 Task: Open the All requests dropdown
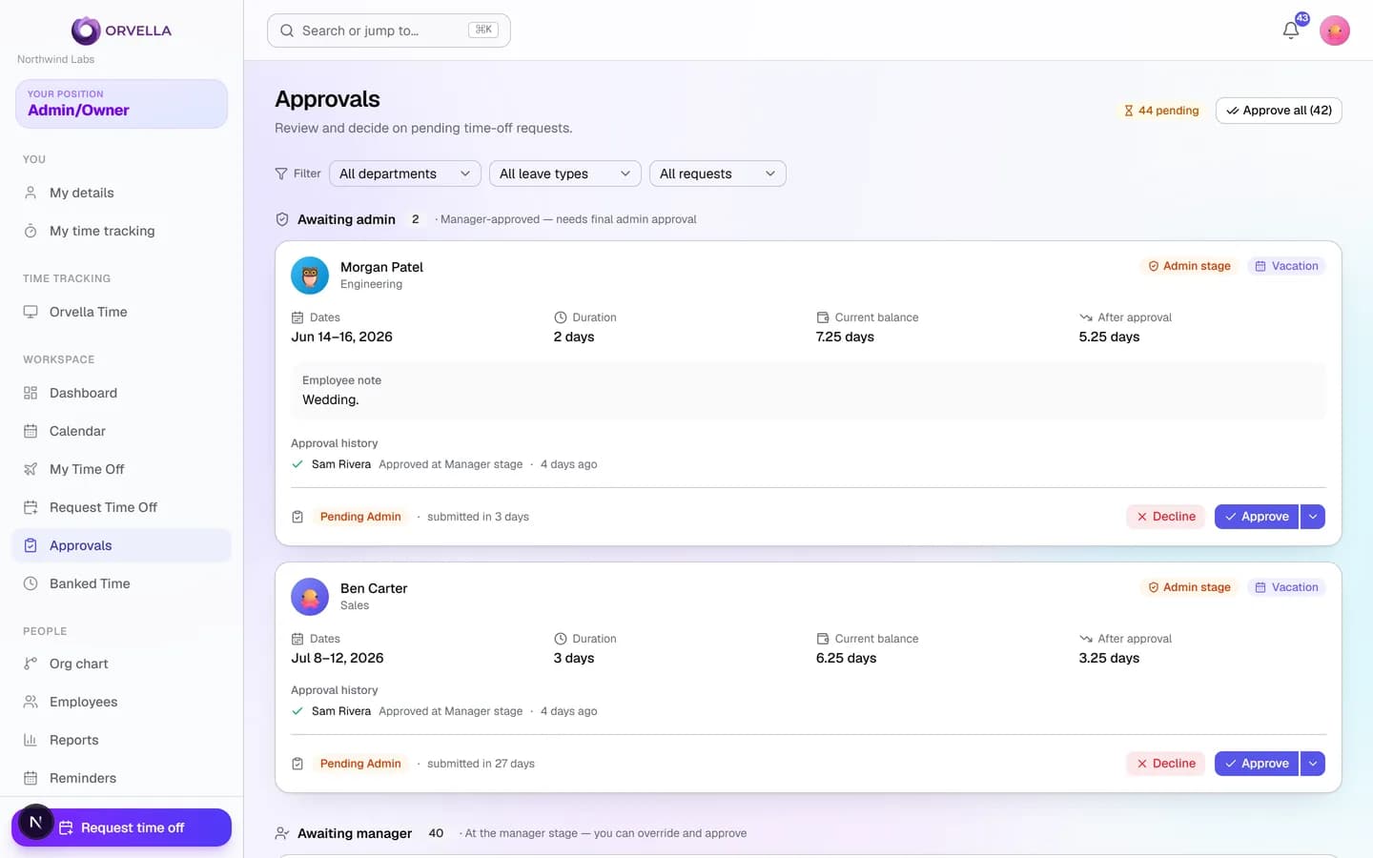718,174
